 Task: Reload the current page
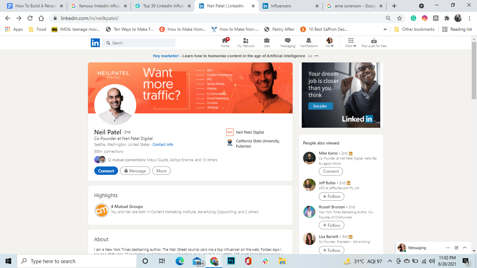[30, 18]
